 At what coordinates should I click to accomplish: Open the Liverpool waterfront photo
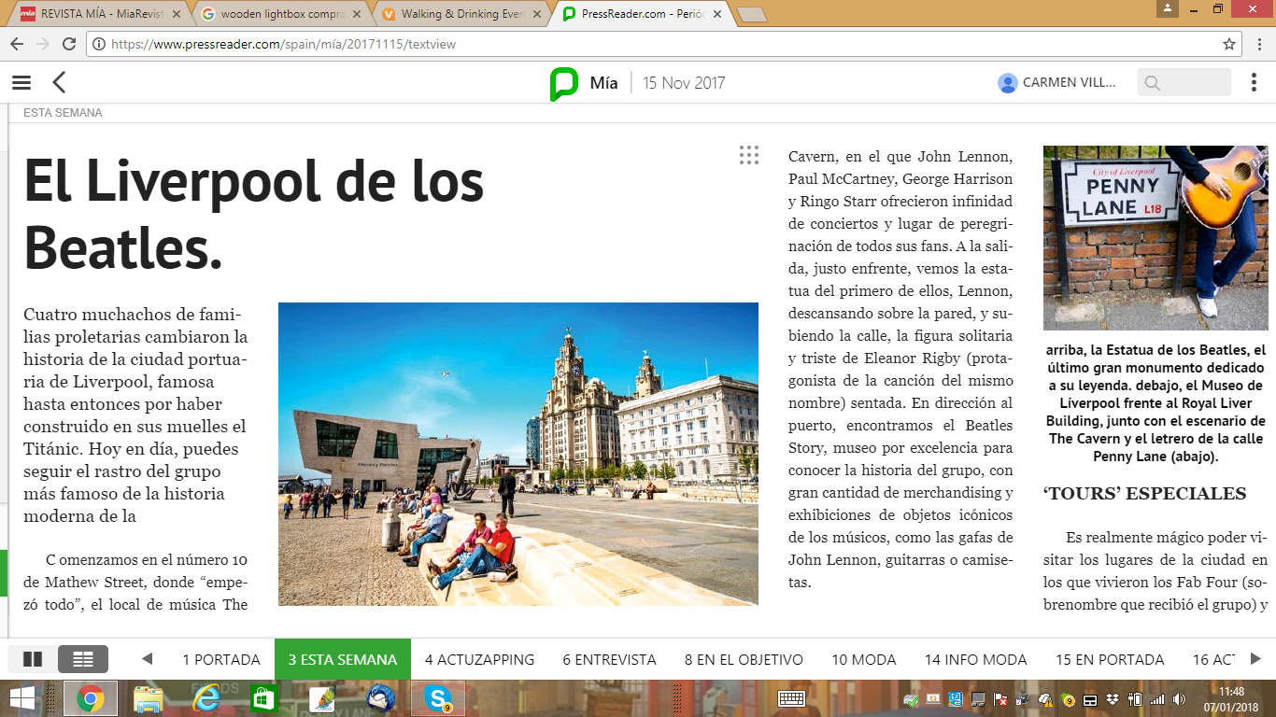click(x=518, y=454)
